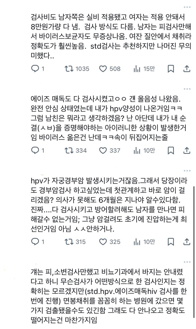Like the tweet with 1035 reposts
The height and width of the screenshot is (329, 196).
click(103, 68)
